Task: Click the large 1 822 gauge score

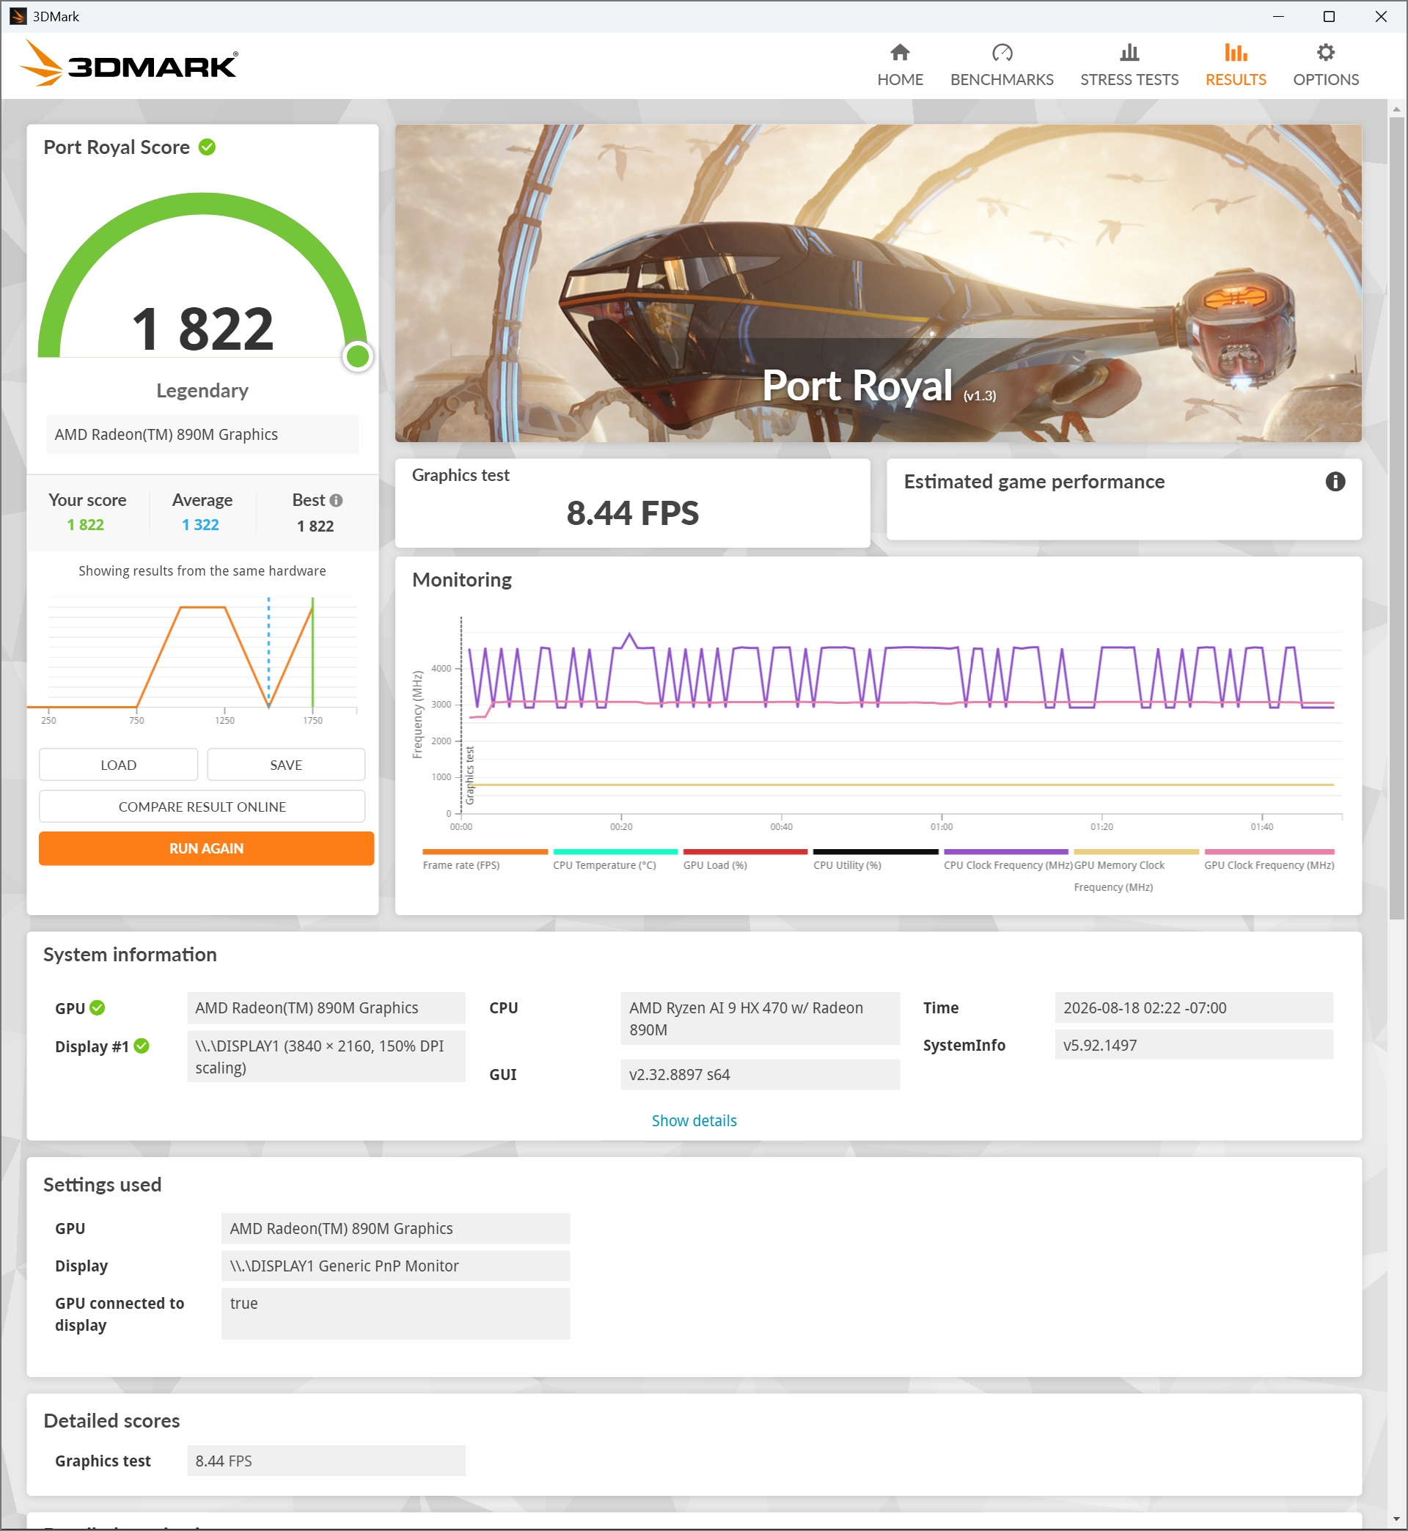Action: [x=202, y=328]
